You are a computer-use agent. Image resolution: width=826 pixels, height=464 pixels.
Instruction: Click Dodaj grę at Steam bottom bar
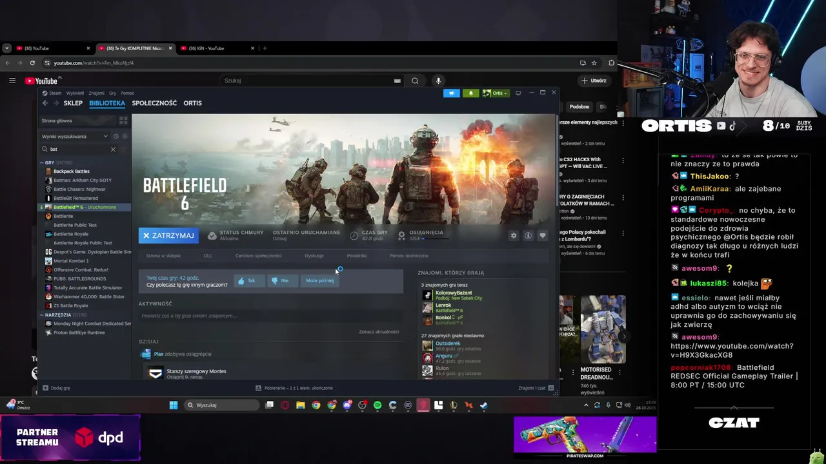click(56, 388)
